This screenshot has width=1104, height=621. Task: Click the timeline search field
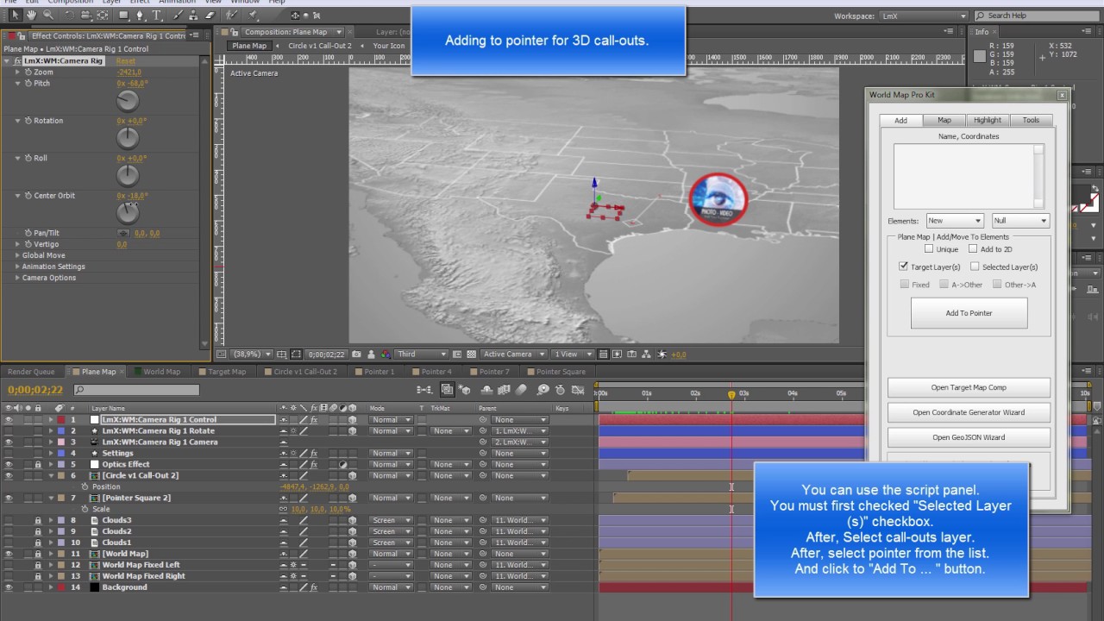pyautogui.click(x=136, y=391)
